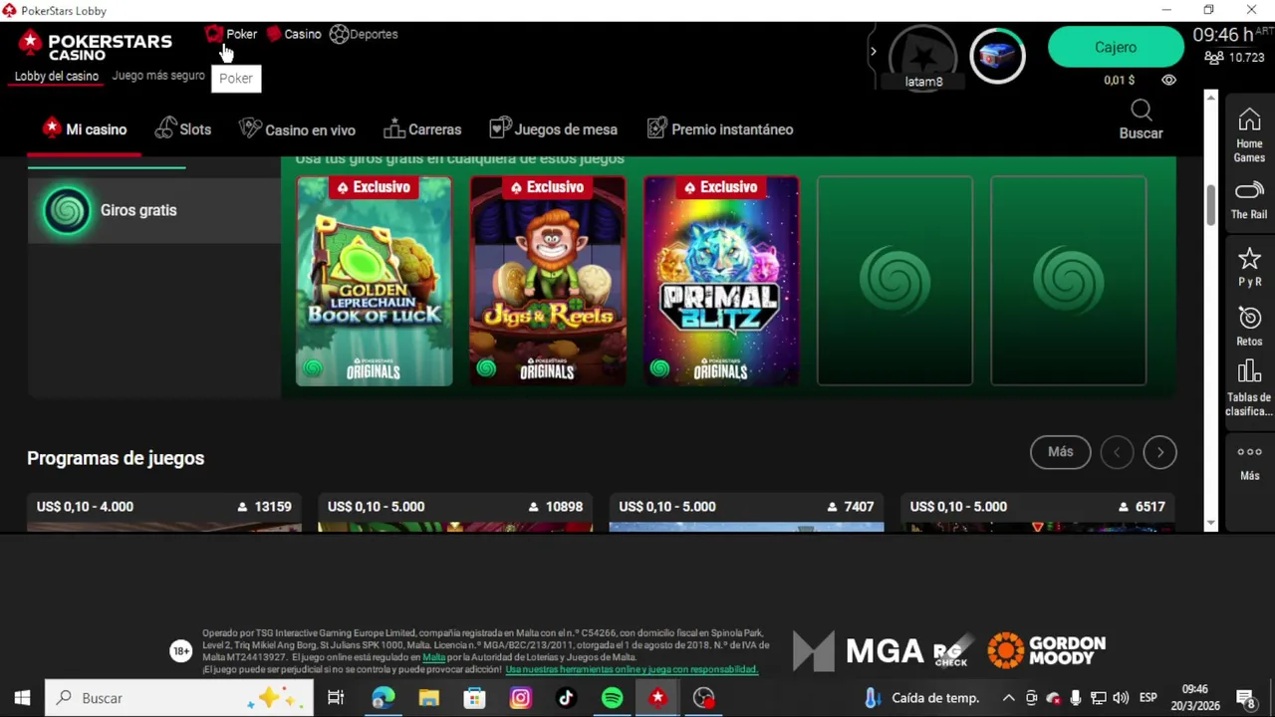Screen dimensions: 1275x717
Task: Open the Cajero cashier button
Action: [1116, 47]
